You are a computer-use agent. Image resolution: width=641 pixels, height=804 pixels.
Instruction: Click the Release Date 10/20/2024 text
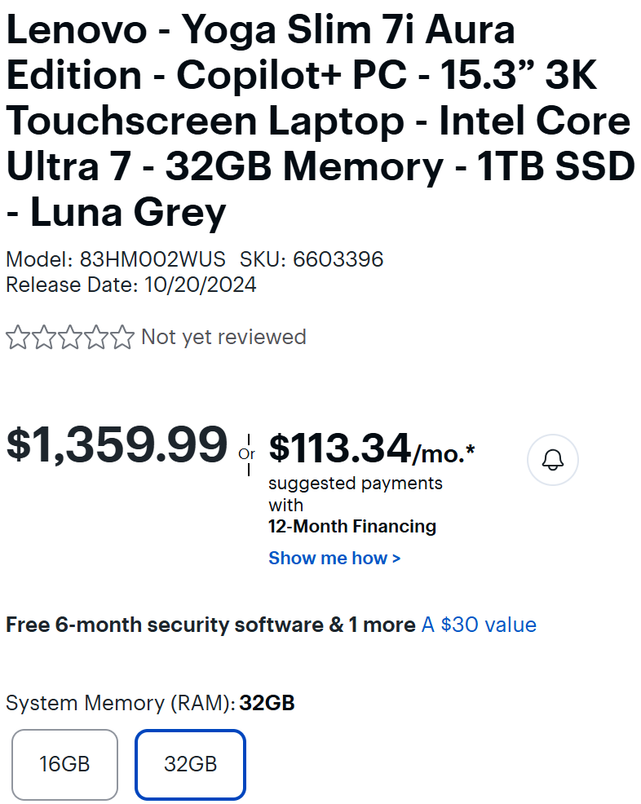point(130,285)
